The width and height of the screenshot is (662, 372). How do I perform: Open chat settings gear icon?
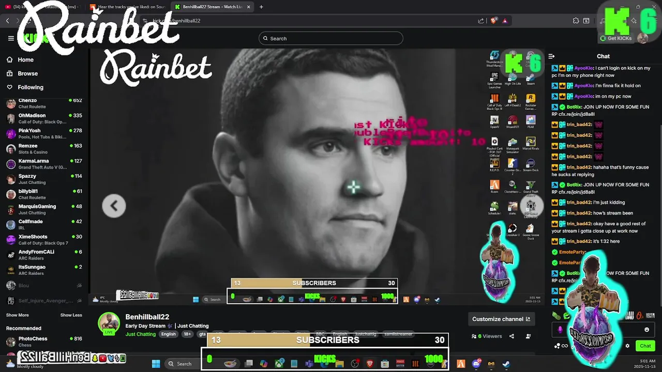tap(627, 346)
